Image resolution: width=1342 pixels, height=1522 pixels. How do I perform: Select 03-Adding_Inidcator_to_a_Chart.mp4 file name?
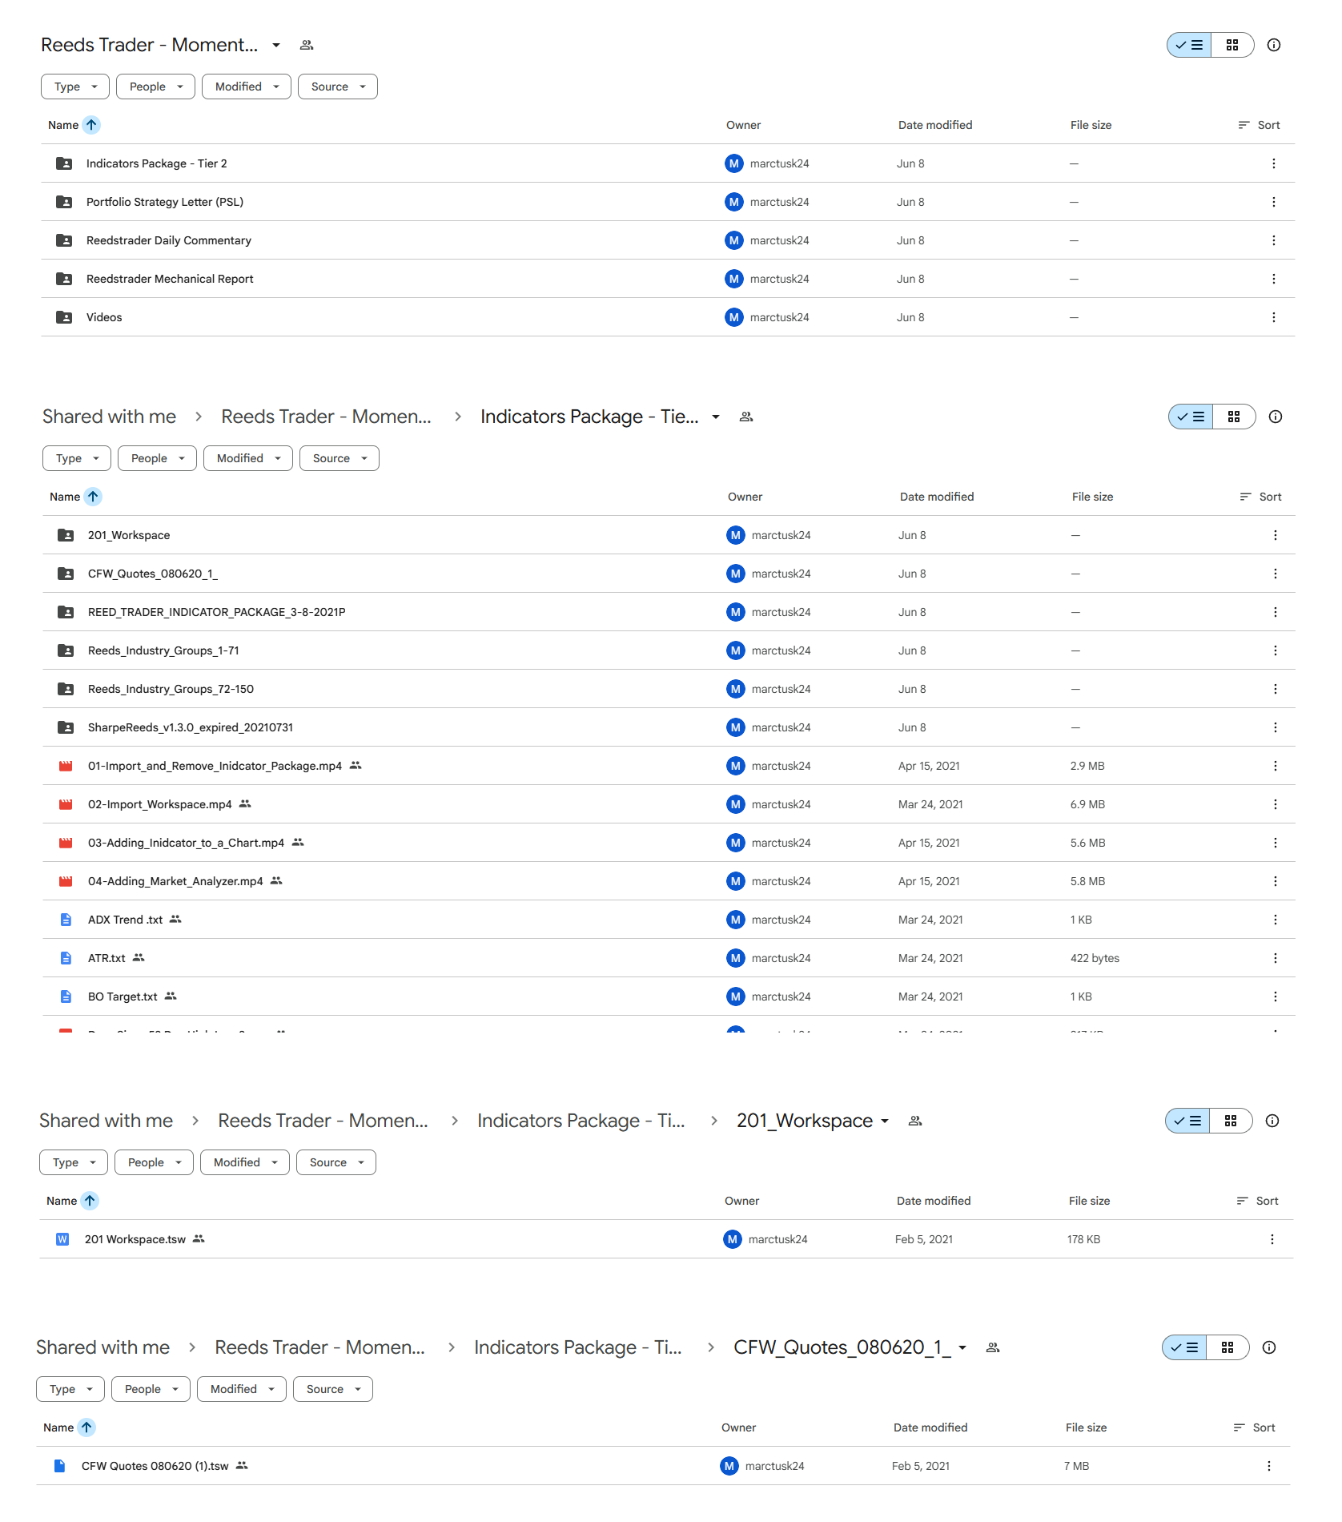tap(186, 843)
